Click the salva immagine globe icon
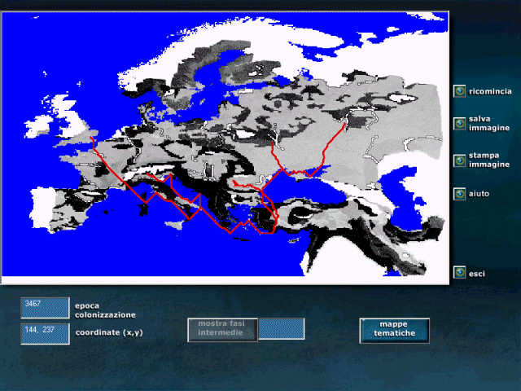Image resolution: width=521 pixels, height=391 pixels. click(x=460, y=123)
